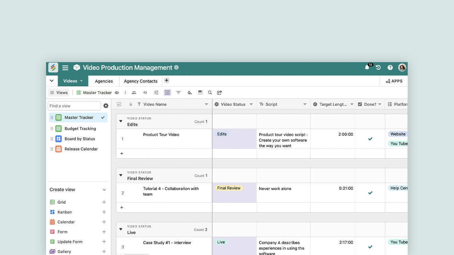
Task: Toggle Done checkmark for Case Study #1 row
Action: [370, 247]
